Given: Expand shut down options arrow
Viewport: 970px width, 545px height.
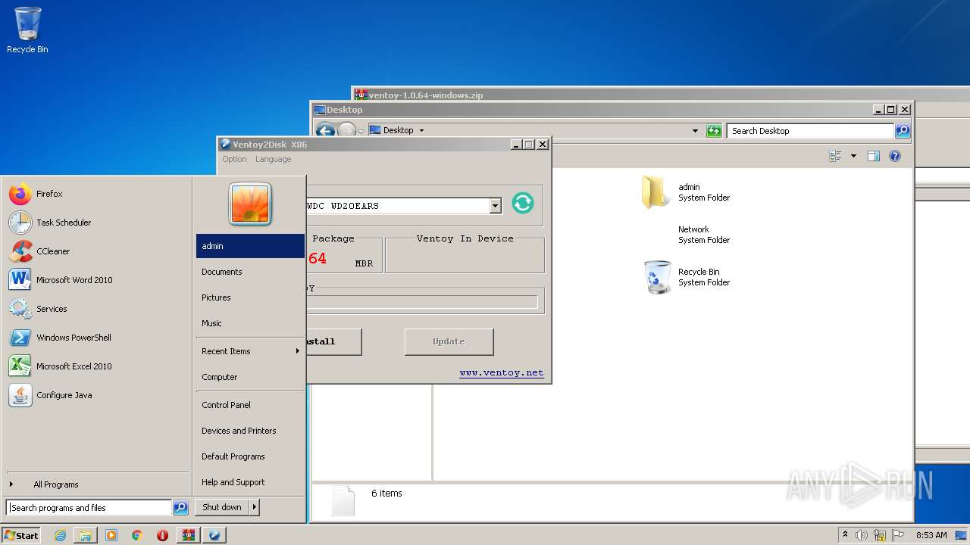Looking at the screenshot, I should 255,507.
